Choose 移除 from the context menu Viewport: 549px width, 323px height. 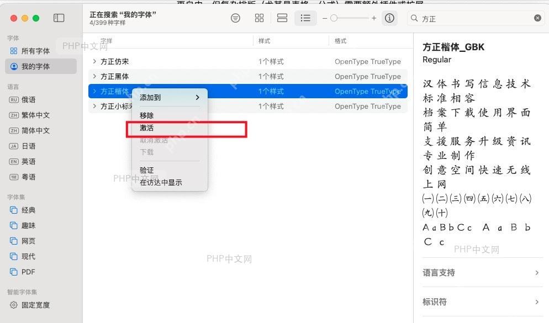point(170,115)
